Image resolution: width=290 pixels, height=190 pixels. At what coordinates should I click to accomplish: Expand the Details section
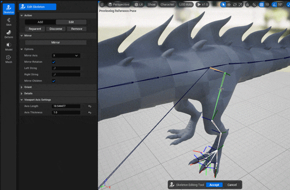[x=21, y=94]
